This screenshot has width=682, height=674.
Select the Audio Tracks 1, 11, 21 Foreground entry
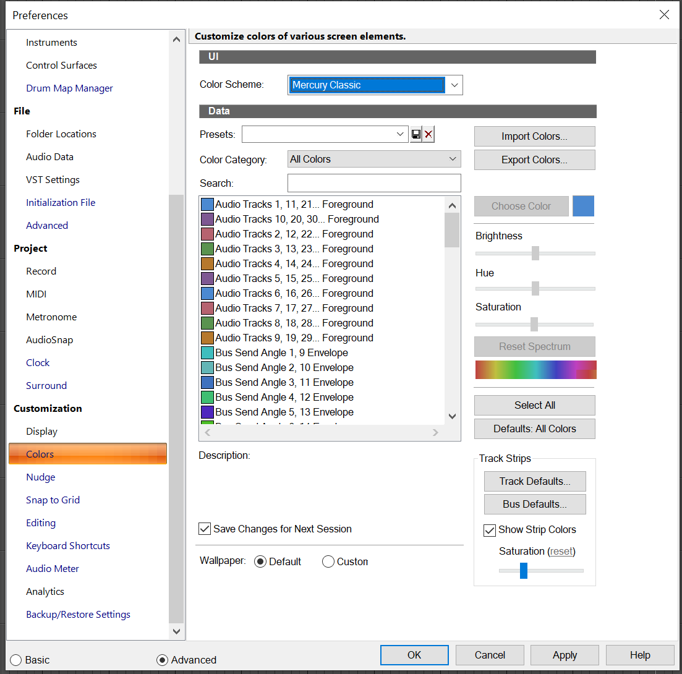(294, 204)
